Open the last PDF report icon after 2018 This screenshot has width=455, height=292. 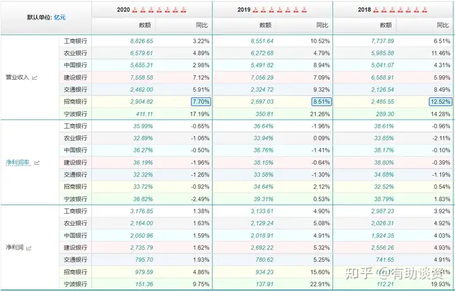pyautogui.click(x=425, y=10)
